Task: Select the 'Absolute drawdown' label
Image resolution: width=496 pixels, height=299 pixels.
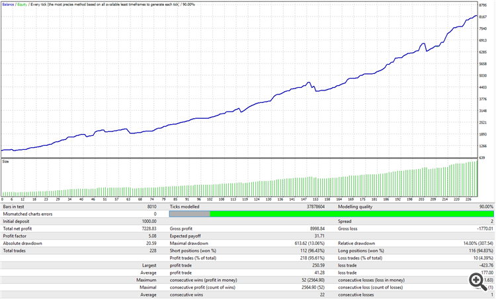Action: 22,244
